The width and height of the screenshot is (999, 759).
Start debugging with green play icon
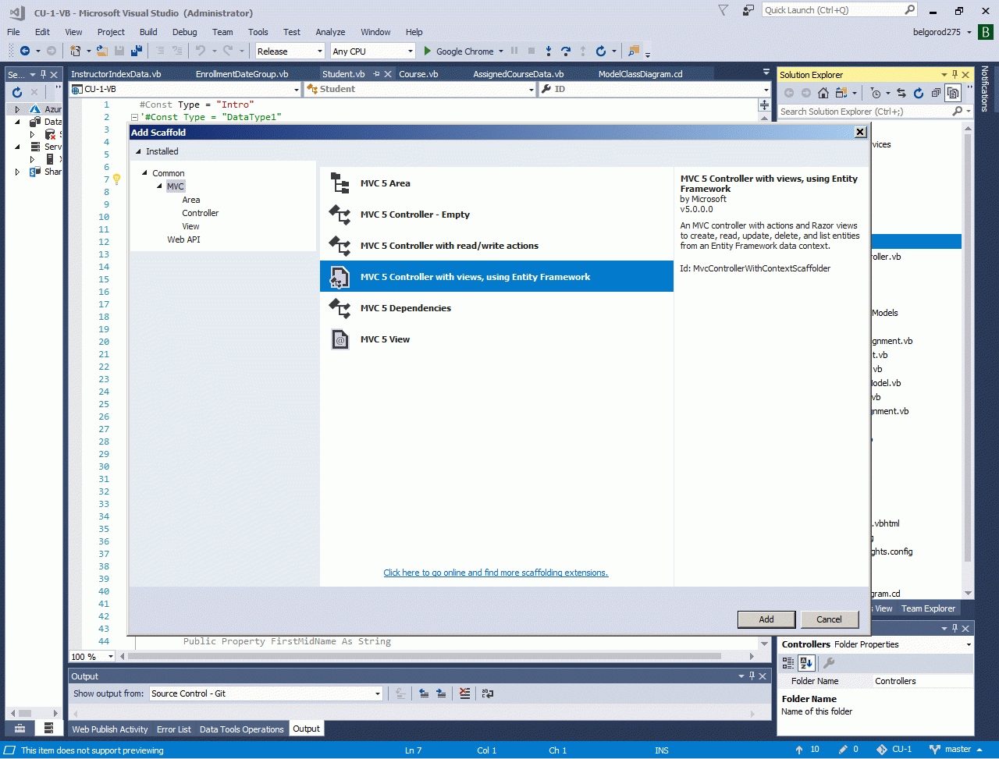point(428,51)
